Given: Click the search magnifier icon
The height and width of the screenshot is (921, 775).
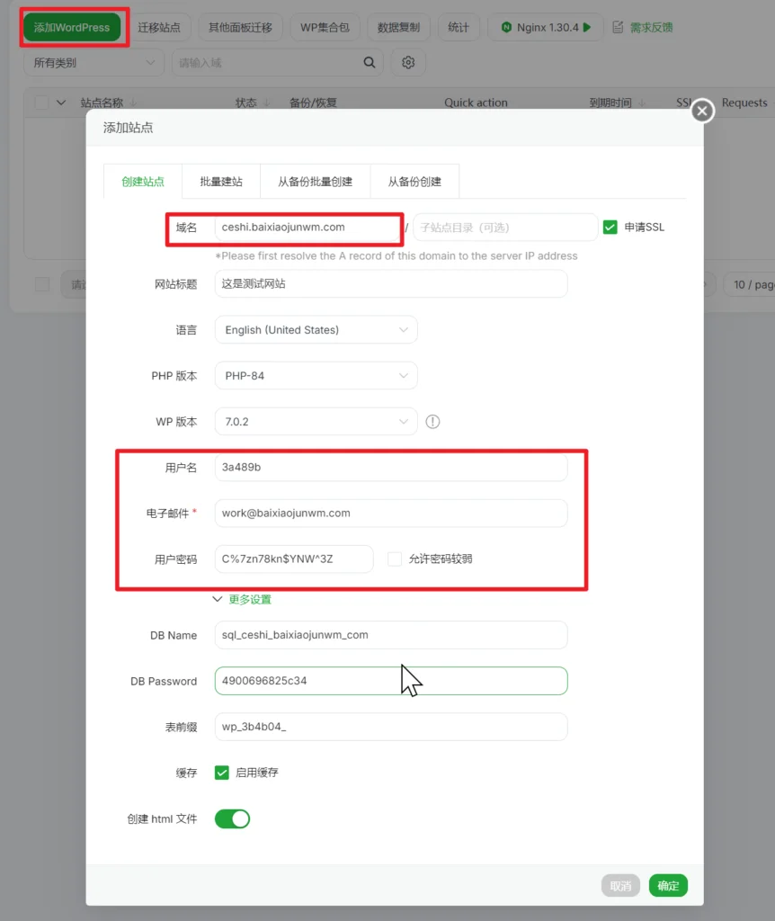Looking at the screenshot, I should pos(370,62).
